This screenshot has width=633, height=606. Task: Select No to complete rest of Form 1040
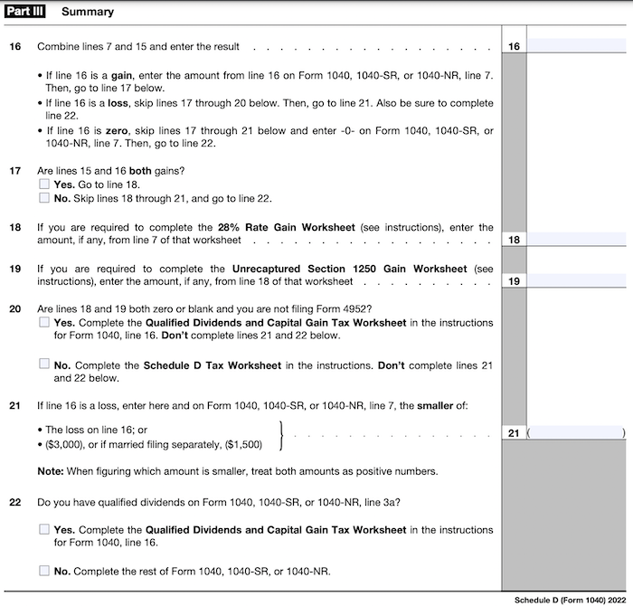point(44,571)
